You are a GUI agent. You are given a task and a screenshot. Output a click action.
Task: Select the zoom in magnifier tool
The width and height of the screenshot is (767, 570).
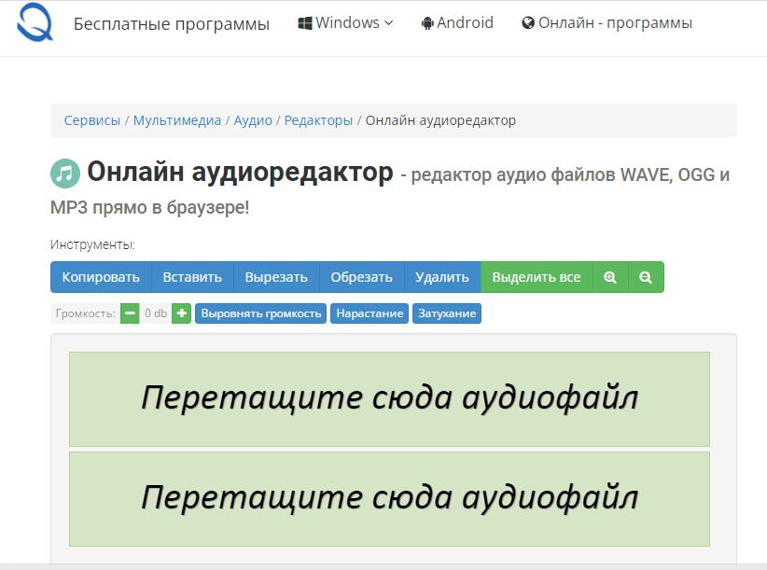[610, 277]
